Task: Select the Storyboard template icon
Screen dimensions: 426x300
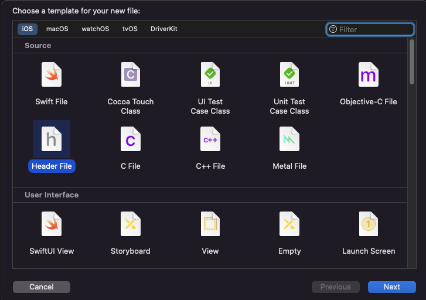Action: (131, 224)
